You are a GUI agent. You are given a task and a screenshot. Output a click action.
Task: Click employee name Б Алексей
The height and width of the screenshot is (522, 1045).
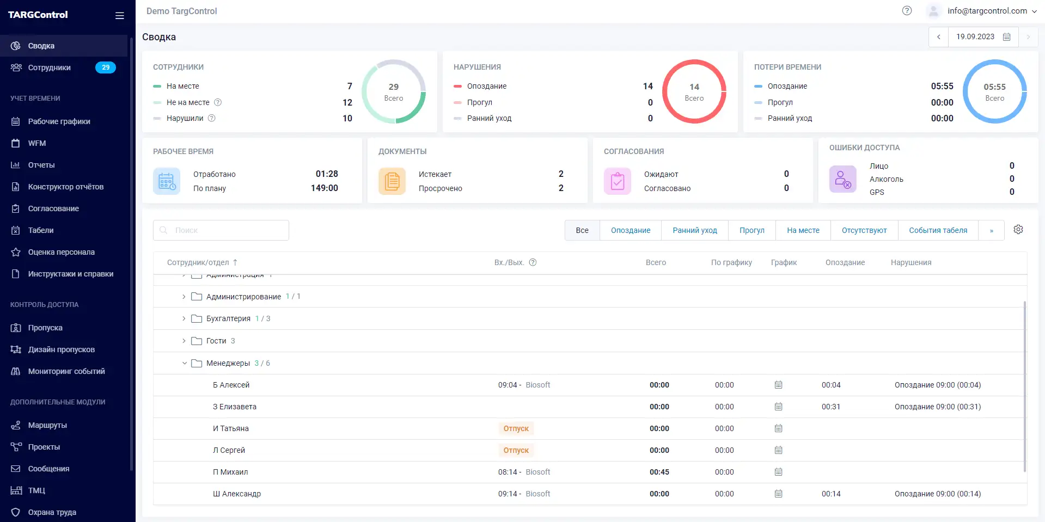[231, 385]
